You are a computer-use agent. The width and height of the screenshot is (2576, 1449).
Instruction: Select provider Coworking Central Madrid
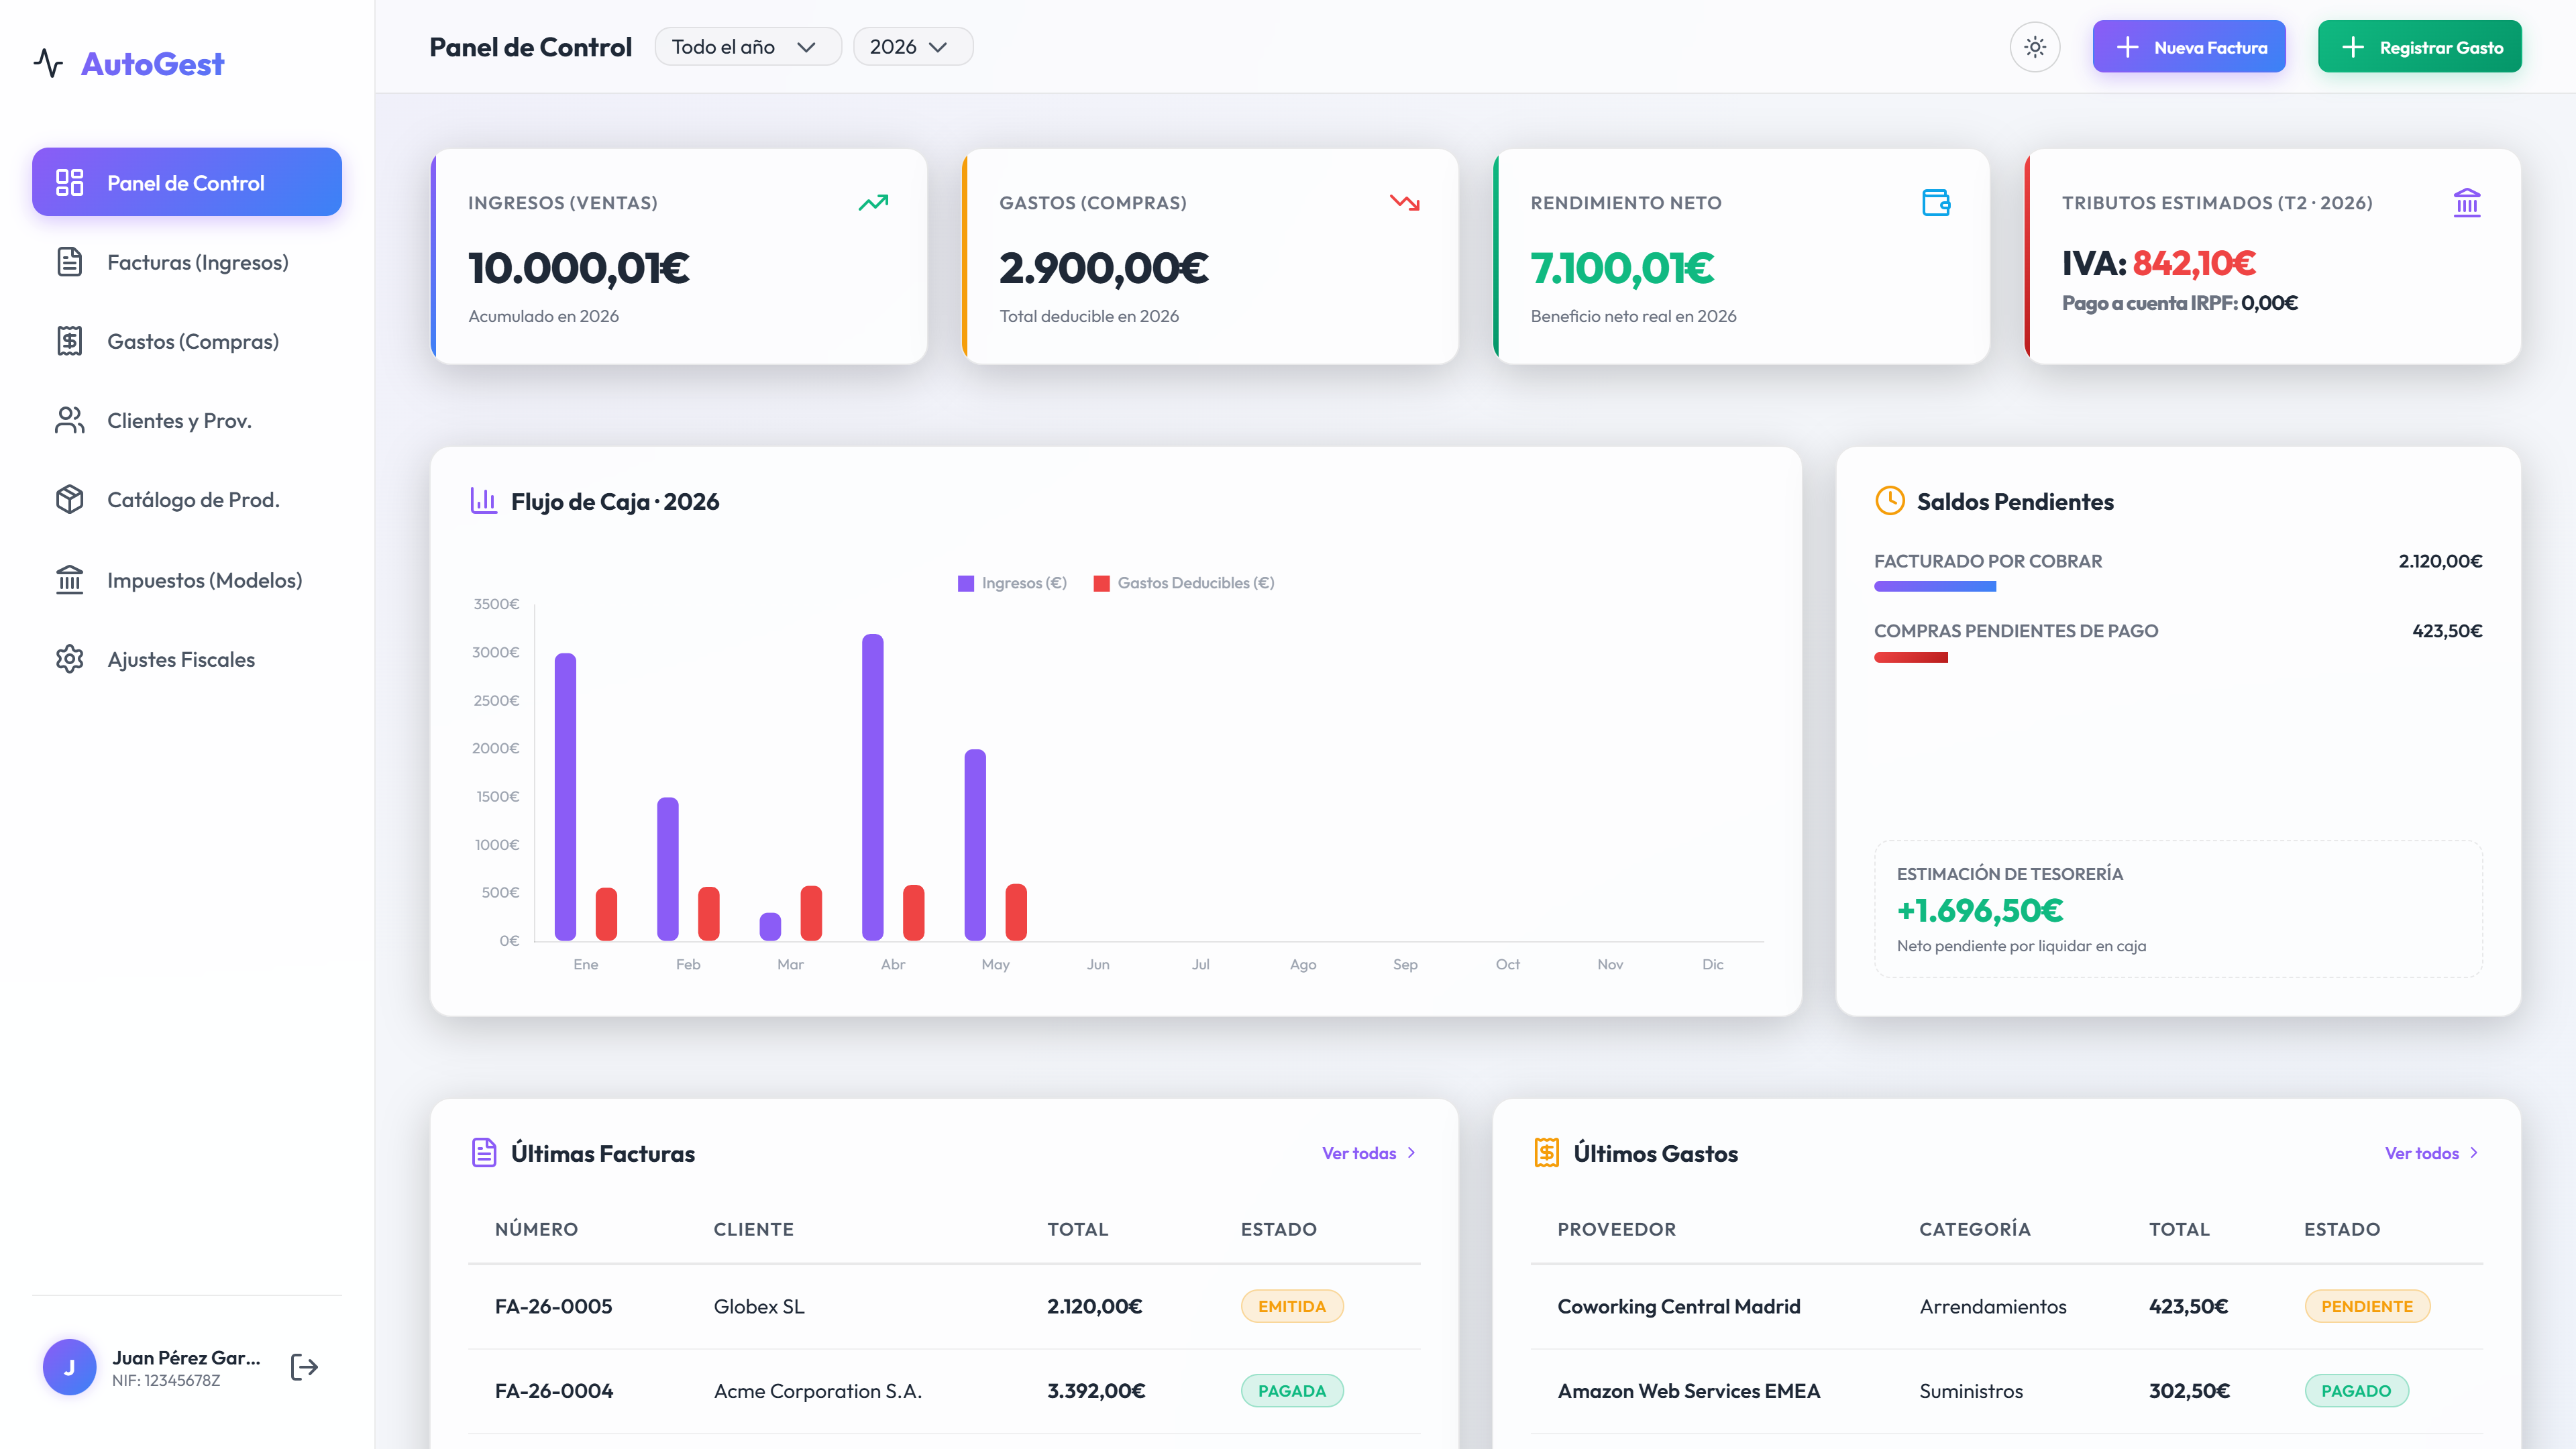coord(1678,1306)
